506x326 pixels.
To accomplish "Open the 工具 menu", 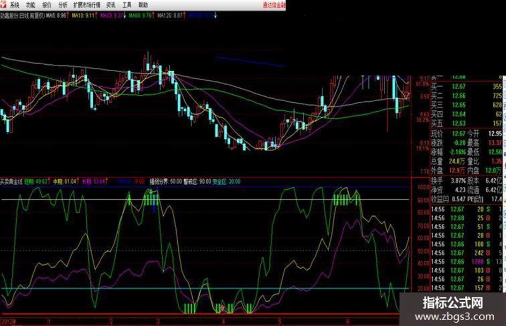I will click(x=127, y=5).
